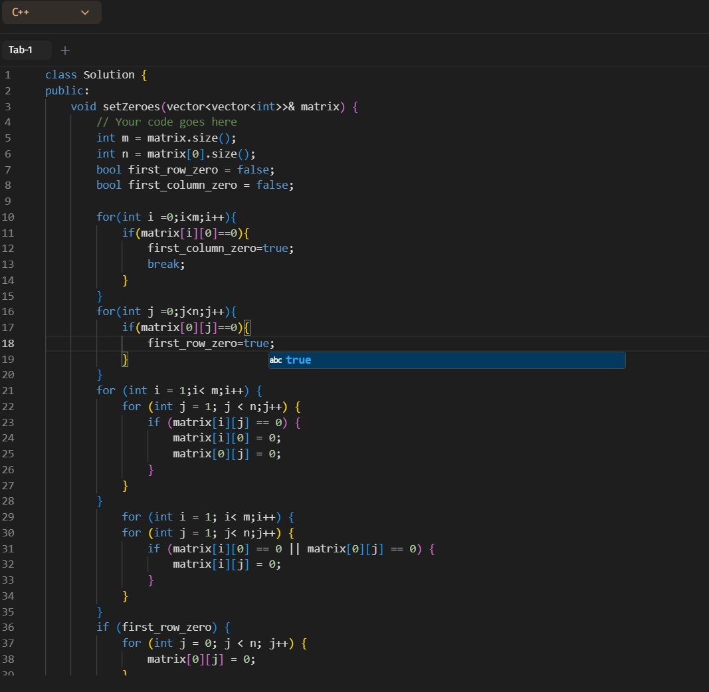The width and height of the screenshot is (709, 692).
Task: Click 'first_column_zero=true;' line
Action: click(220, 249)
